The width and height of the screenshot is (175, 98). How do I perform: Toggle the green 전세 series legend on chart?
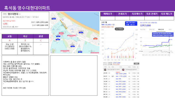[171, 45]
